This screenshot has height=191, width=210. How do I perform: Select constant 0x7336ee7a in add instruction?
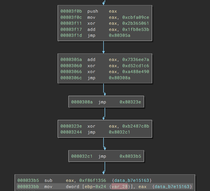pyautogui.click(x=136, y=60)
